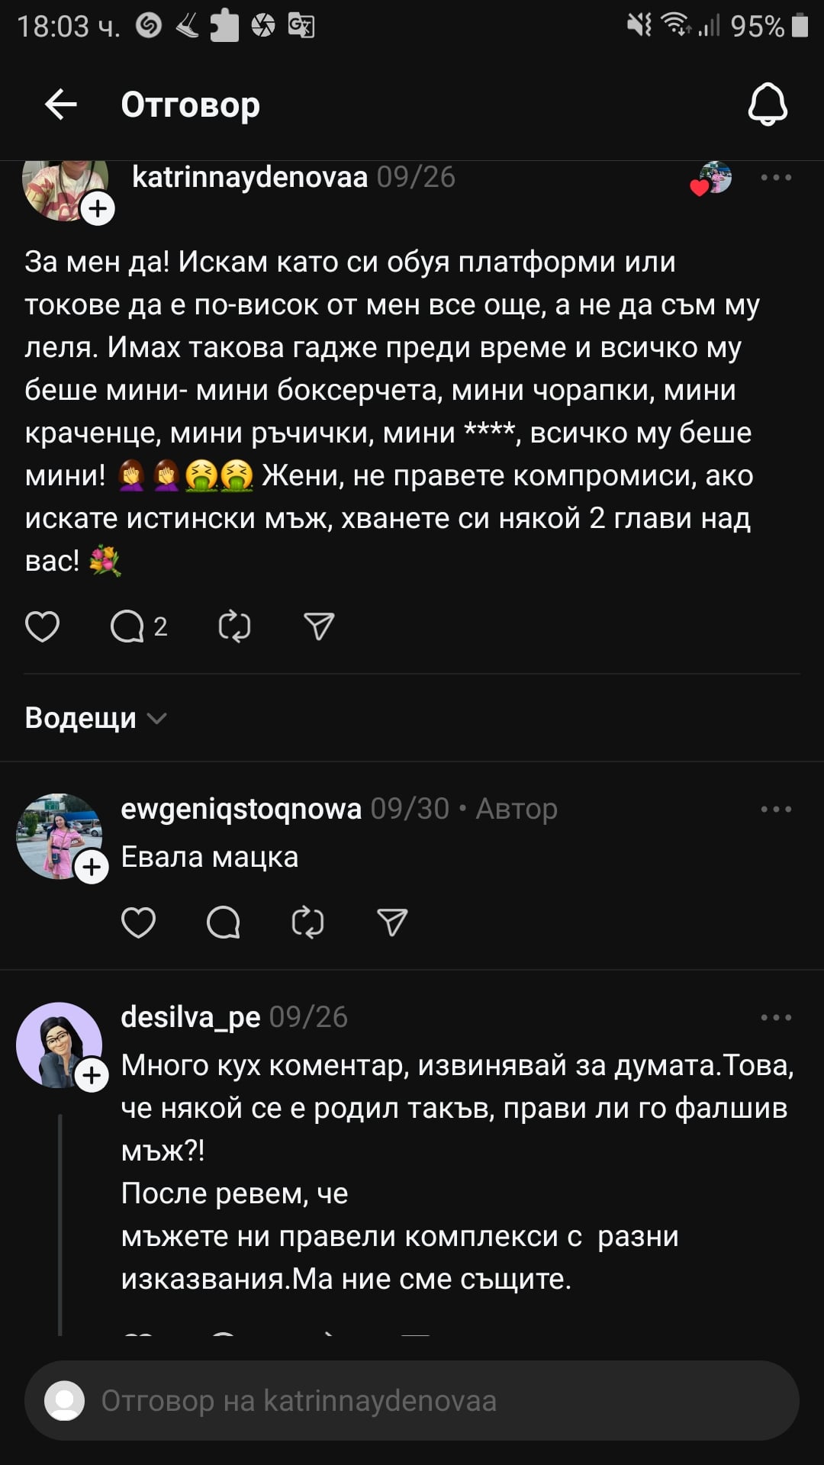824x1465 pixels.
Task: Follow ewgeniqstoqnowa via plus badge
Action: tap(92, 867)
